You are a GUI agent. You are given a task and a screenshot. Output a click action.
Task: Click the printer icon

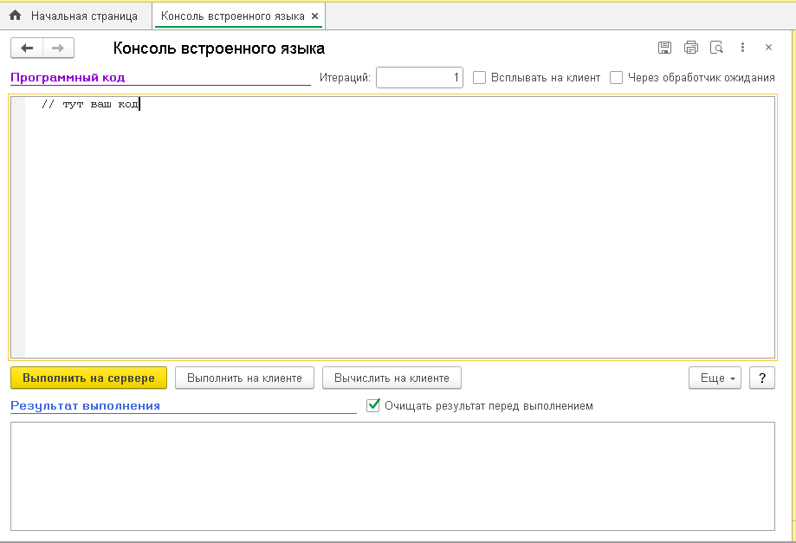coord(690,48)
